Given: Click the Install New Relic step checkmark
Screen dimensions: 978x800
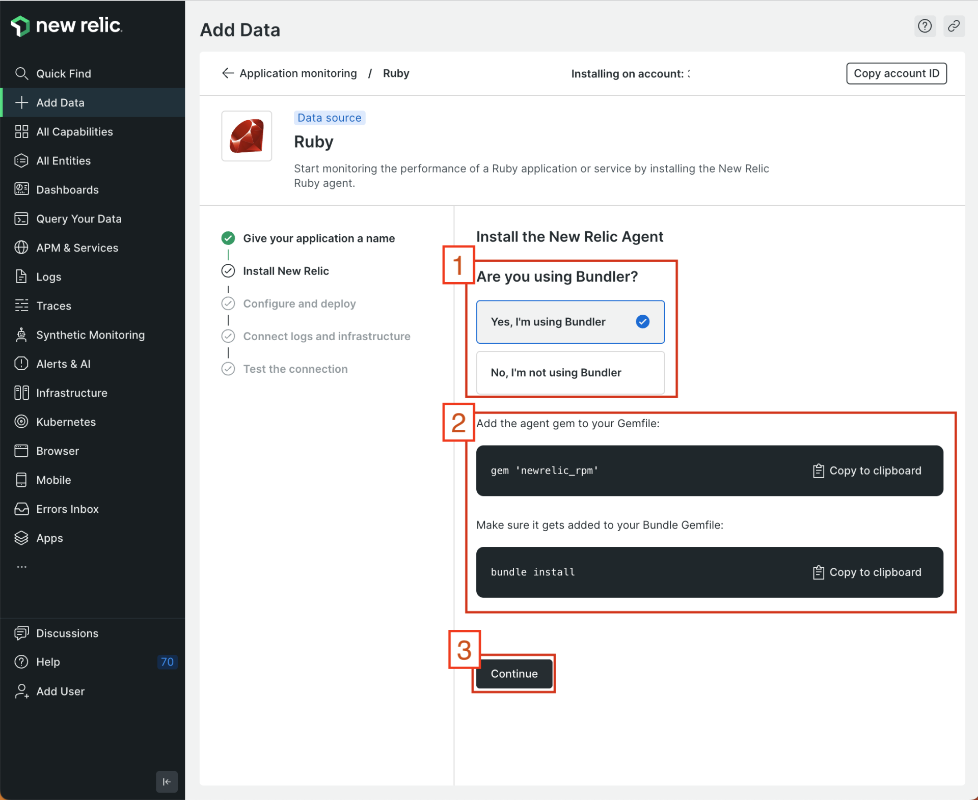Looking at the screenshot, I should pos(228,270).
